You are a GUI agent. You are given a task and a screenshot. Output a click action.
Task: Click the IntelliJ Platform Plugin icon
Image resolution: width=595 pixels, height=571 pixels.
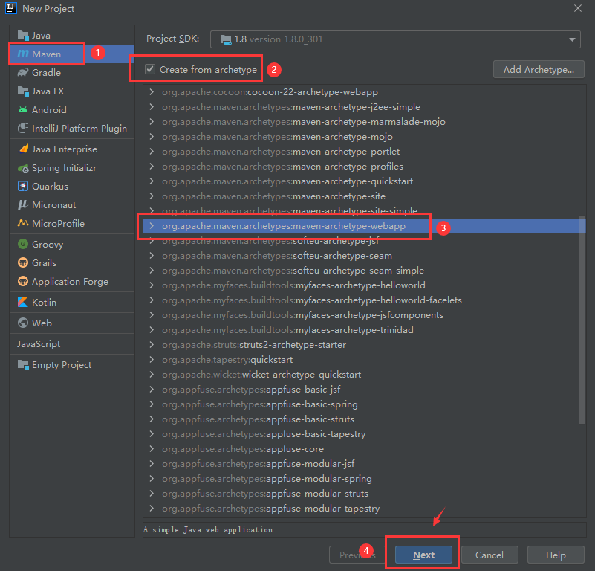click(23, 128)
